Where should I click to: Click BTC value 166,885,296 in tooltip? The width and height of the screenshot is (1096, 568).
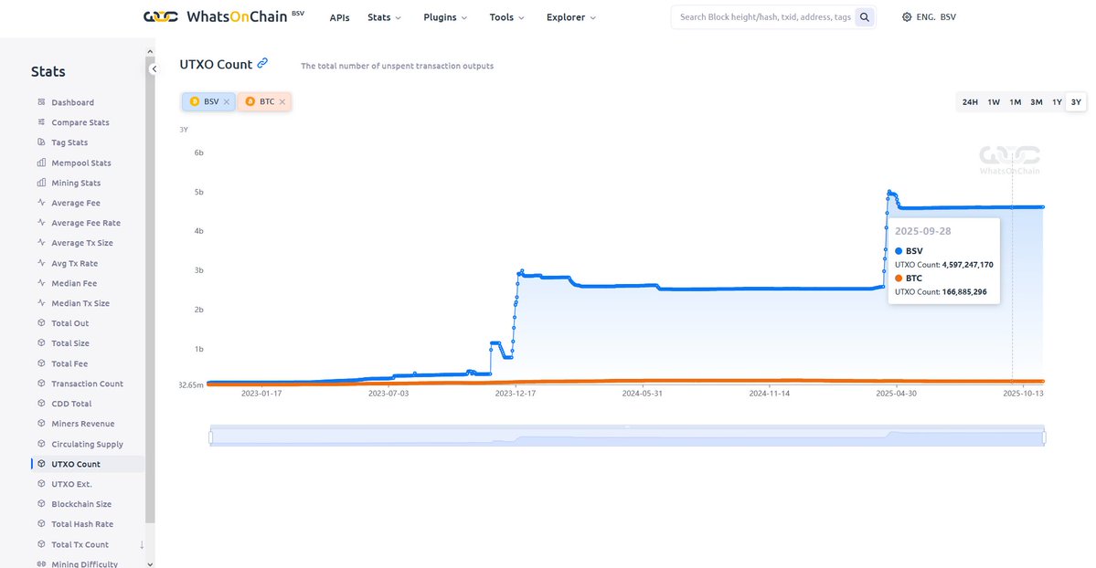coord(964,292)
